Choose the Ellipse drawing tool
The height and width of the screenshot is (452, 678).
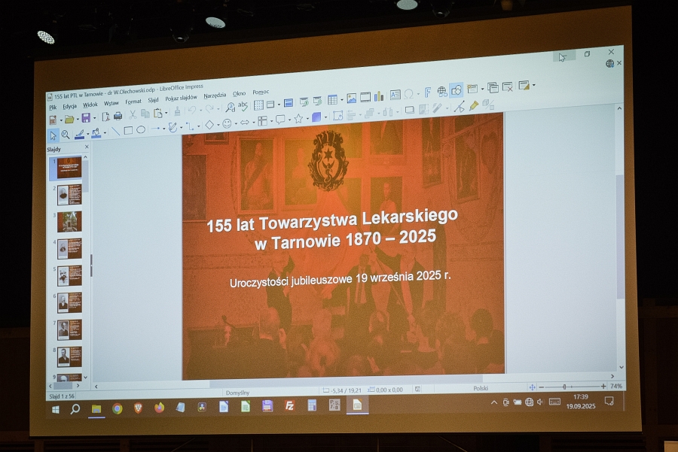click(140, 130)
